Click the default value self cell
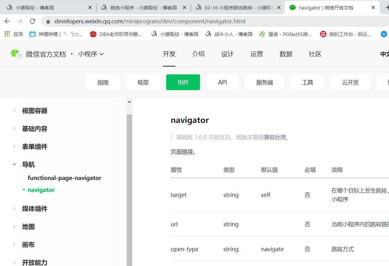Viewport: 389px width, 266px height. [x=265, y=195]
